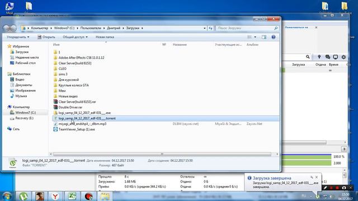
Task: Click Windows7 (C:) in the address breadcrumb
Action: click(x=64, y=28)
